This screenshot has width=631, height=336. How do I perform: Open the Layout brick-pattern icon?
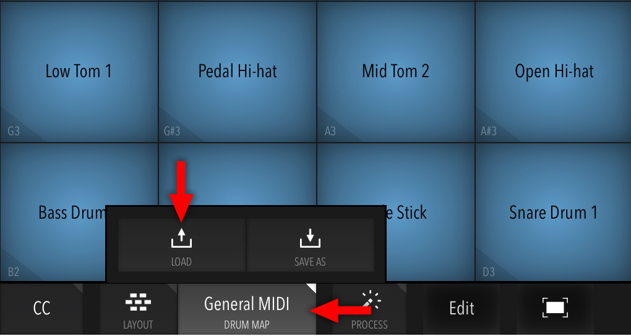pyautogui.click(x=138, y=302)
